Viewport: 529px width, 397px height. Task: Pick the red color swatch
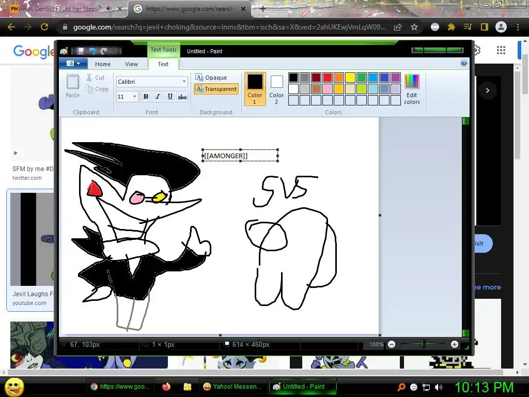(327, 78)
